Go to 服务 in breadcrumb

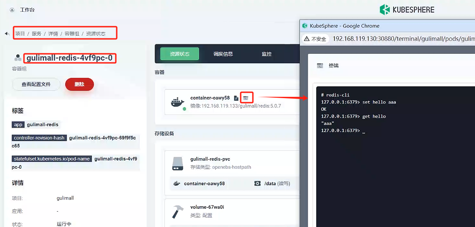tap(37, 33)
